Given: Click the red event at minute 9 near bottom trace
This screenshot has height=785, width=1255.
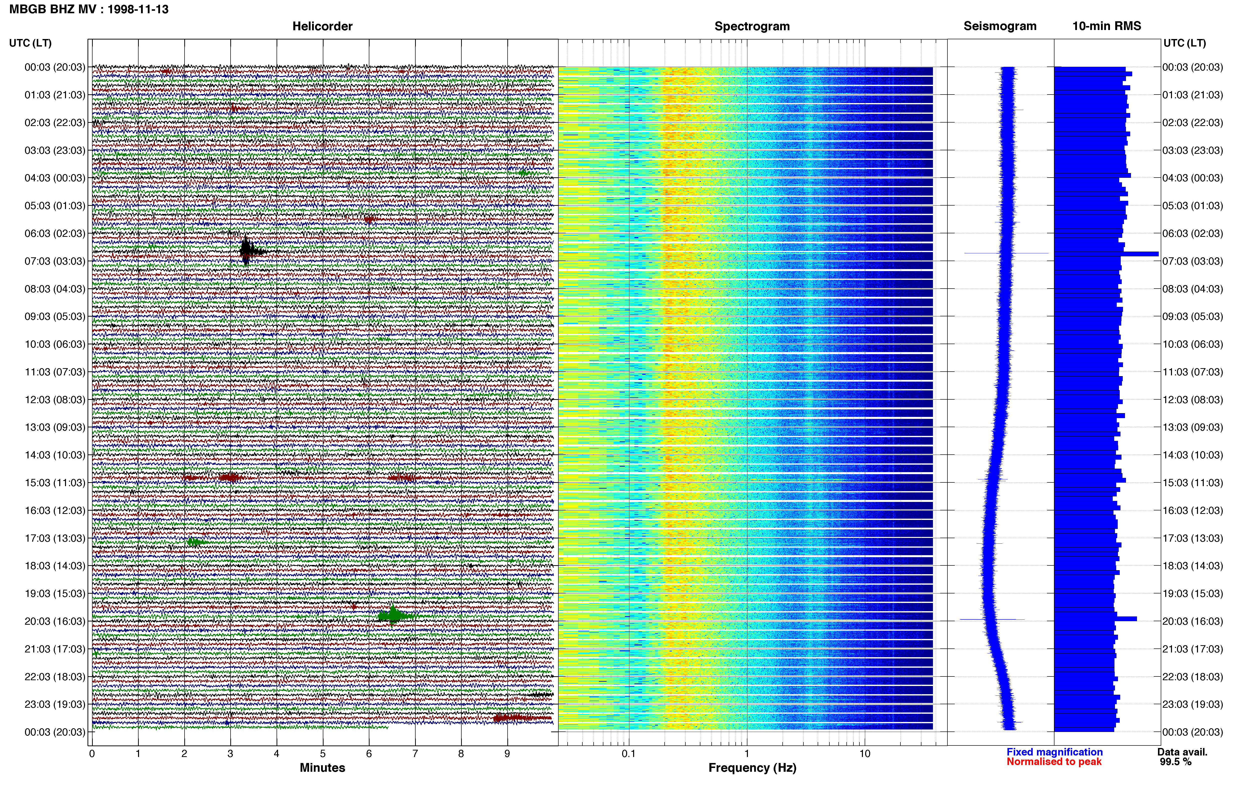Looking at the screenshot, I should click(522, 717).
